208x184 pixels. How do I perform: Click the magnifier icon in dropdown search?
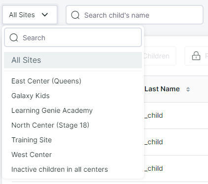(x=14, y=38)
